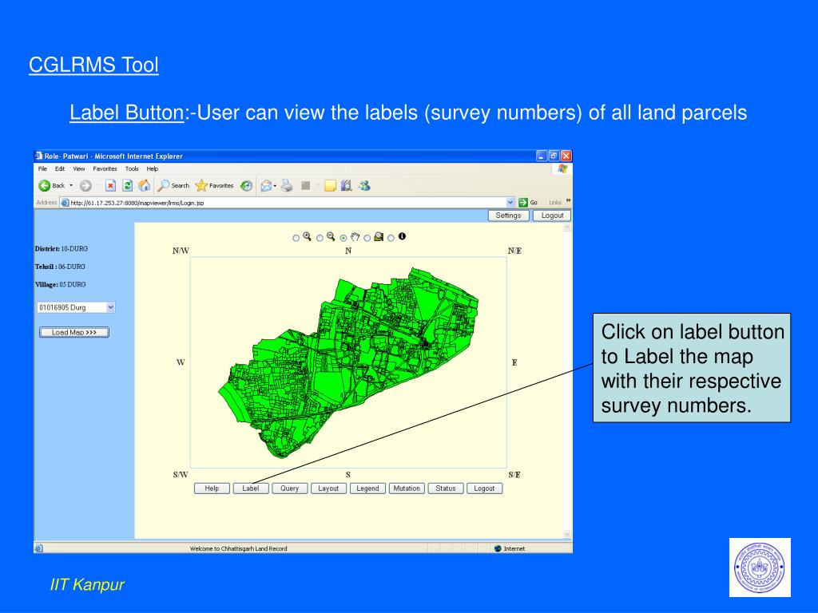
Task: Expand the Back button dropdown arrow
Action: tap(71, 185)
